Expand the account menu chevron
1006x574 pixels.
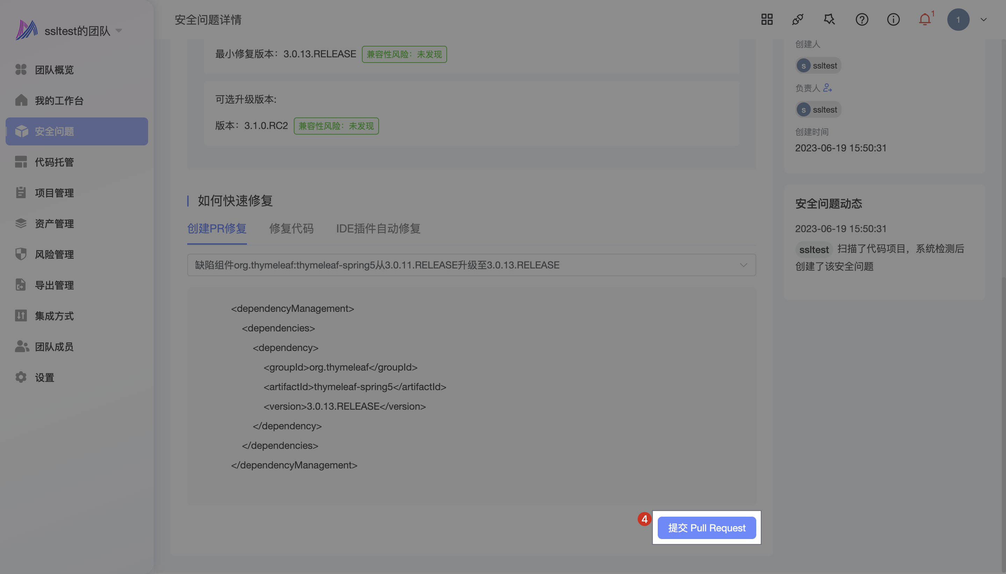coord(983,19)
